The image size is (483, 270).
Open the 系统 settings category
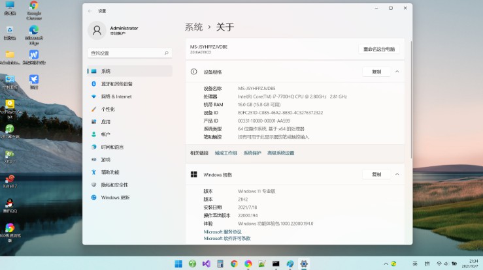[129, 71]
